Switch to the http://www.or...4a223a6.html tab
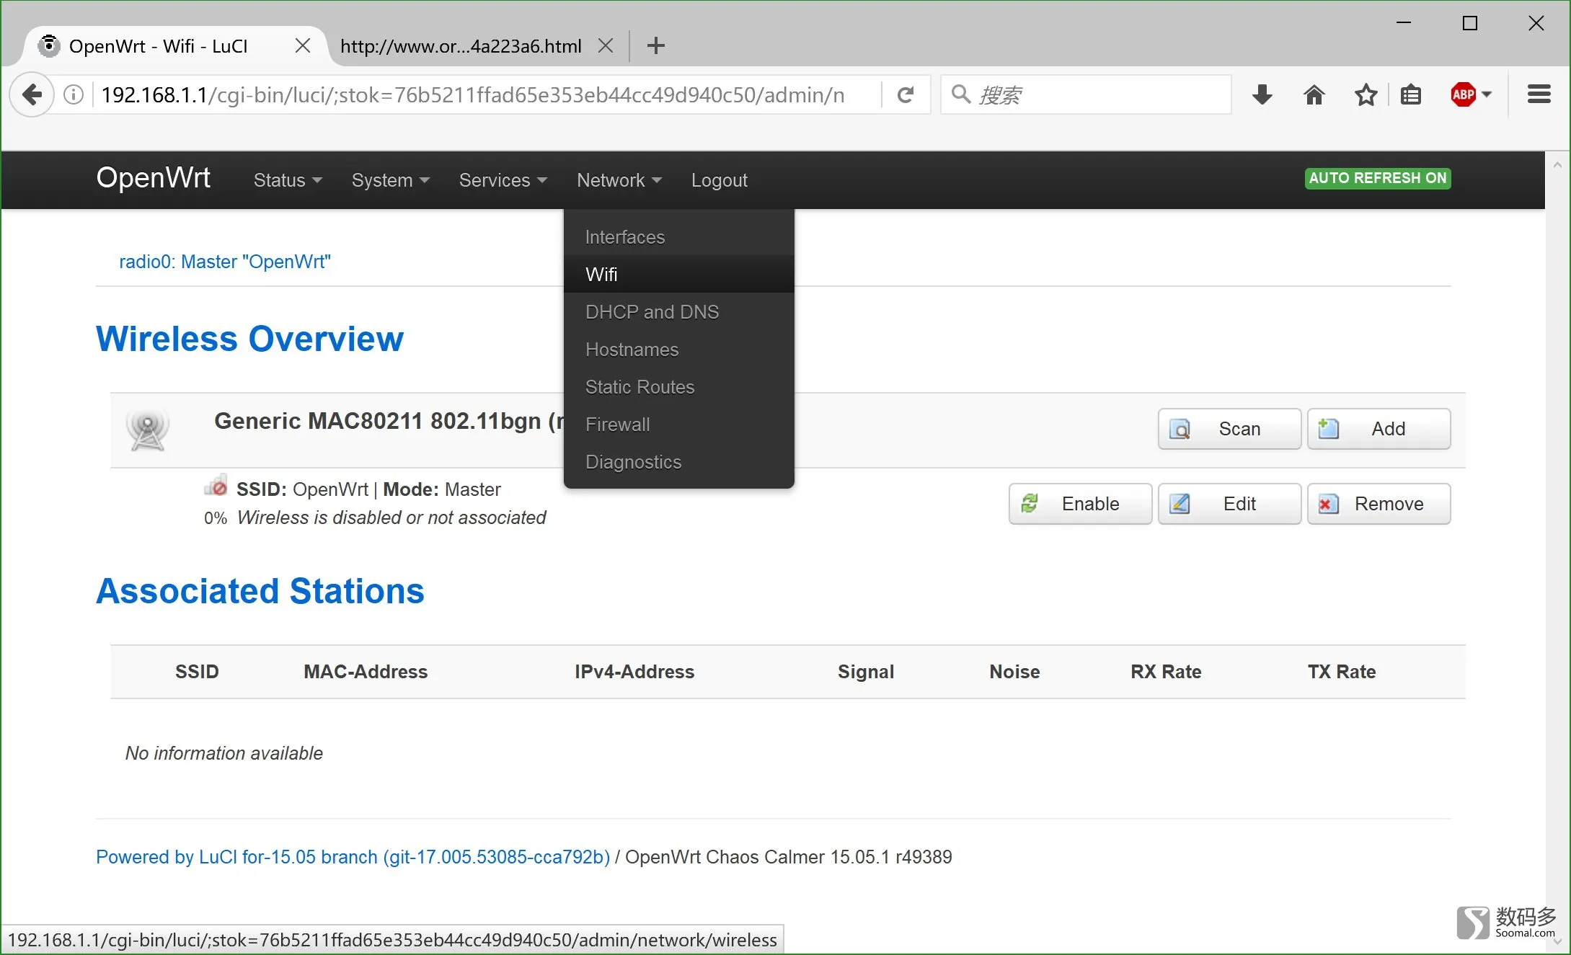Viewport: 1571px width, 955px height. [460, 46]
